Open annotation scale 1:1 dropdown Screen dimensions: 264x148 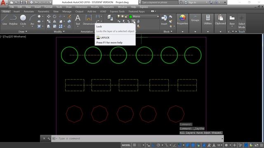[x=220, y=145]
